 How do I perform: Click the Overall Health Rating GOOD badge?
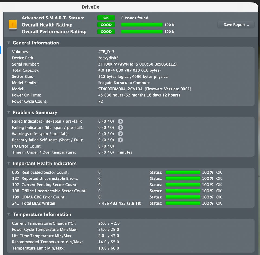click(x=106, y=25)
